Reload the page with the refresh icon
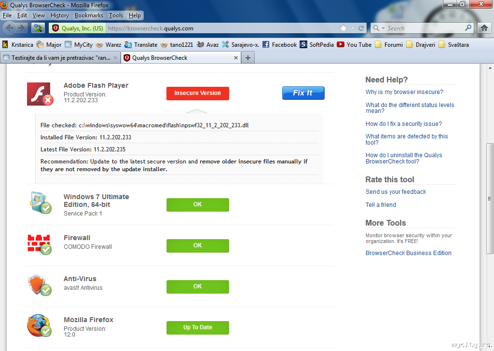 (x=361, y=28)
